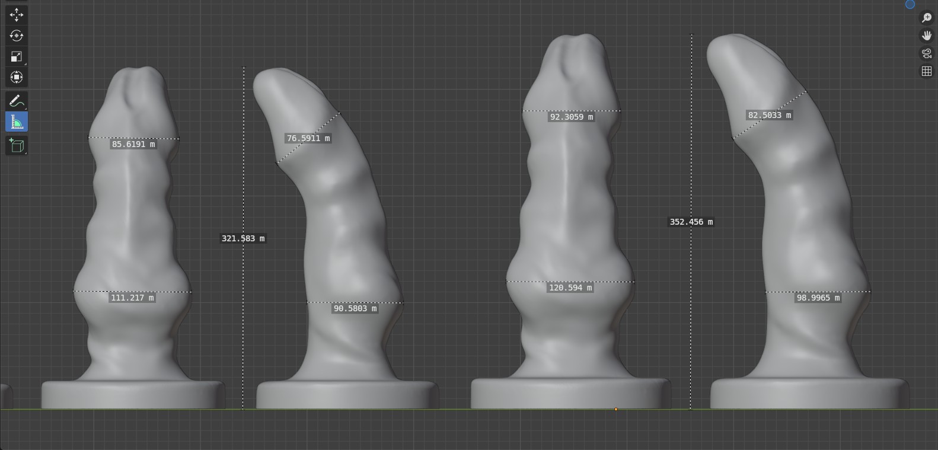Toggle perspective/orthographic grid icon

click(x=927, y=71)
